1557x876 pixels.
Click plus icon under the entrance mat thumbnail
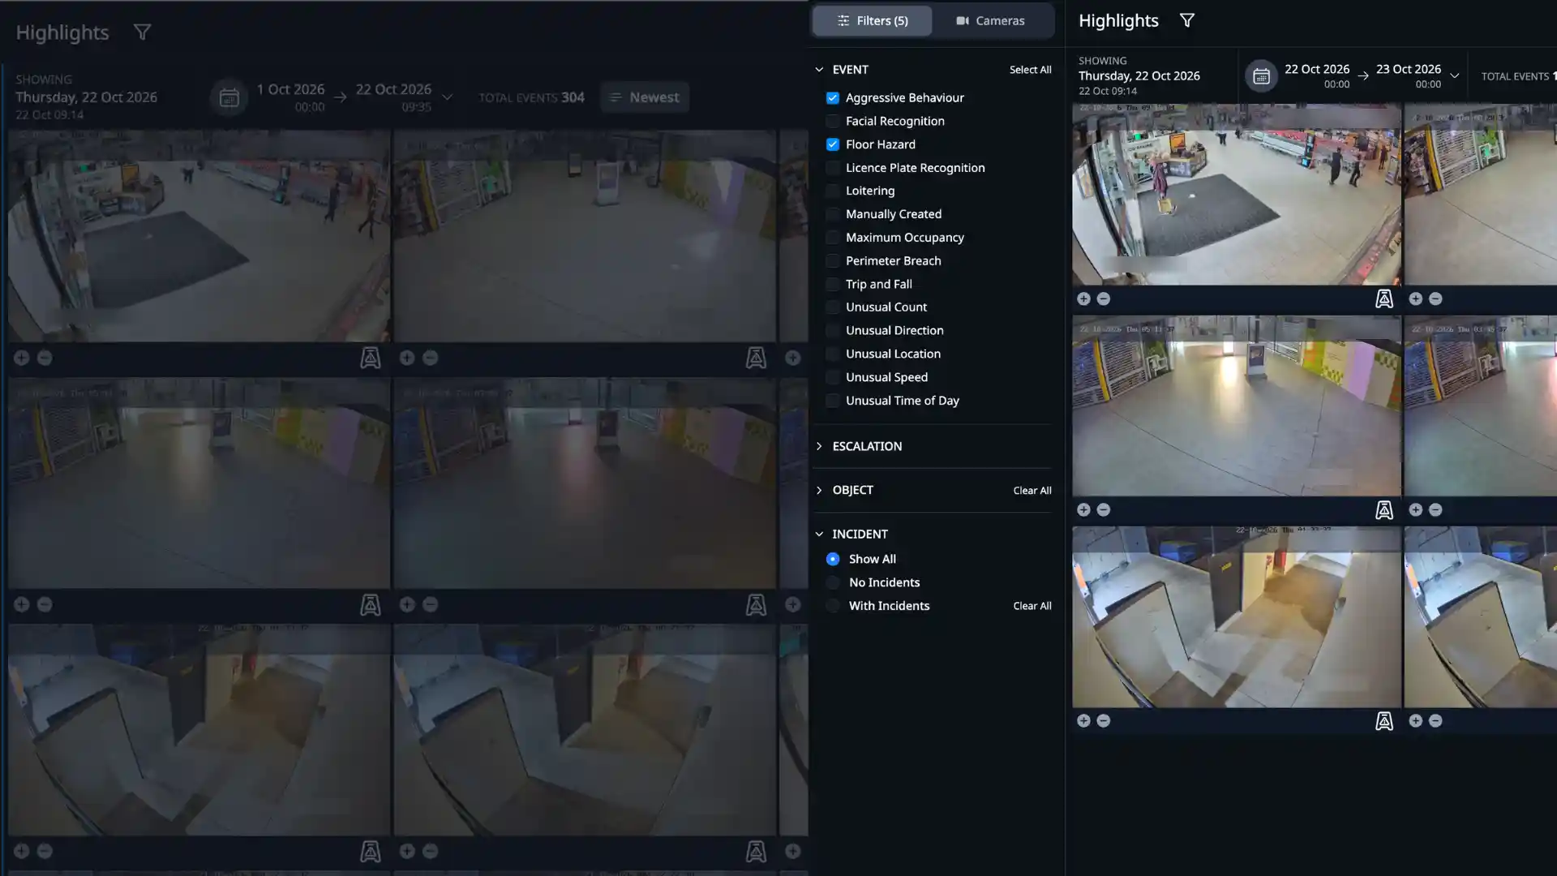coord(1083,299)
